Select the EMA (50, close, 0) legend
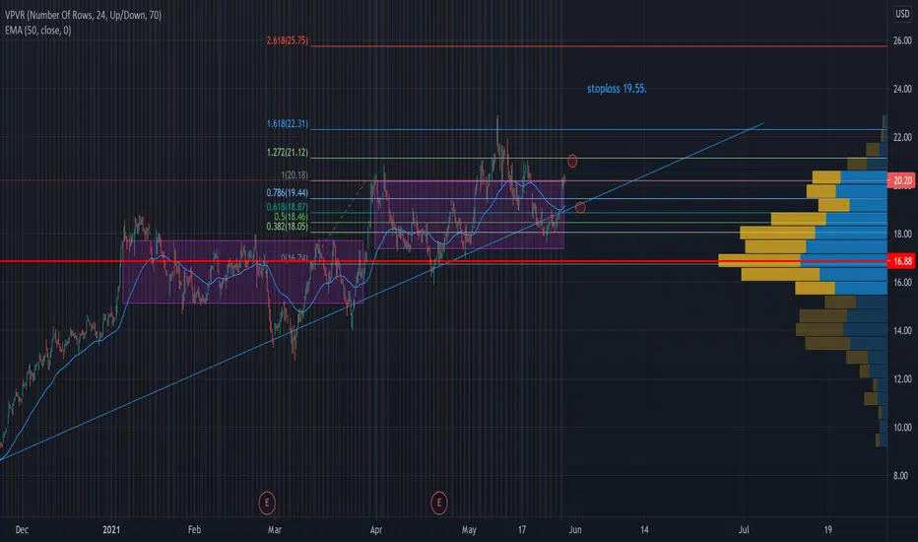The image size is (918, 542). [x=38, y=30]
